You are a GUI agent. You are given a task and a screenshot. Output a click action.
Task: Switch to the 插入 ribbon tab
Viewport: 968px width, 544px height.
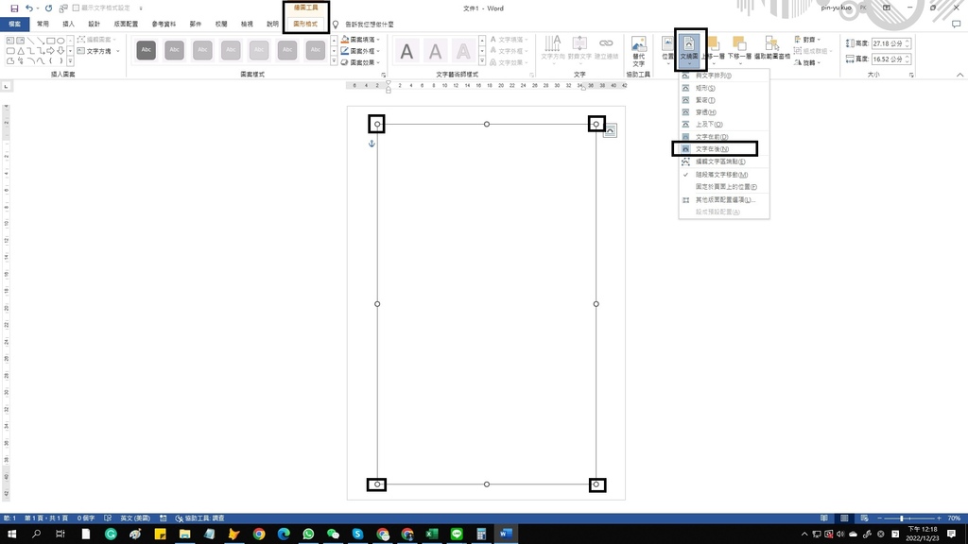click(68, 24)
